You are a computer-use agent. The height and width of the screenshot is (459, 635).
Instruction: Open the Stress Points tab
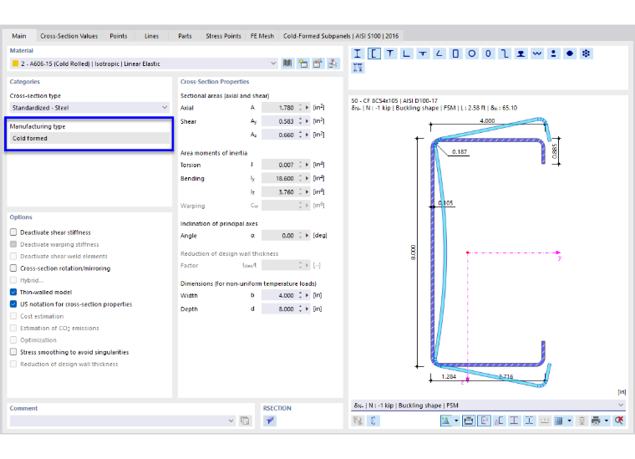click(223, 36)
